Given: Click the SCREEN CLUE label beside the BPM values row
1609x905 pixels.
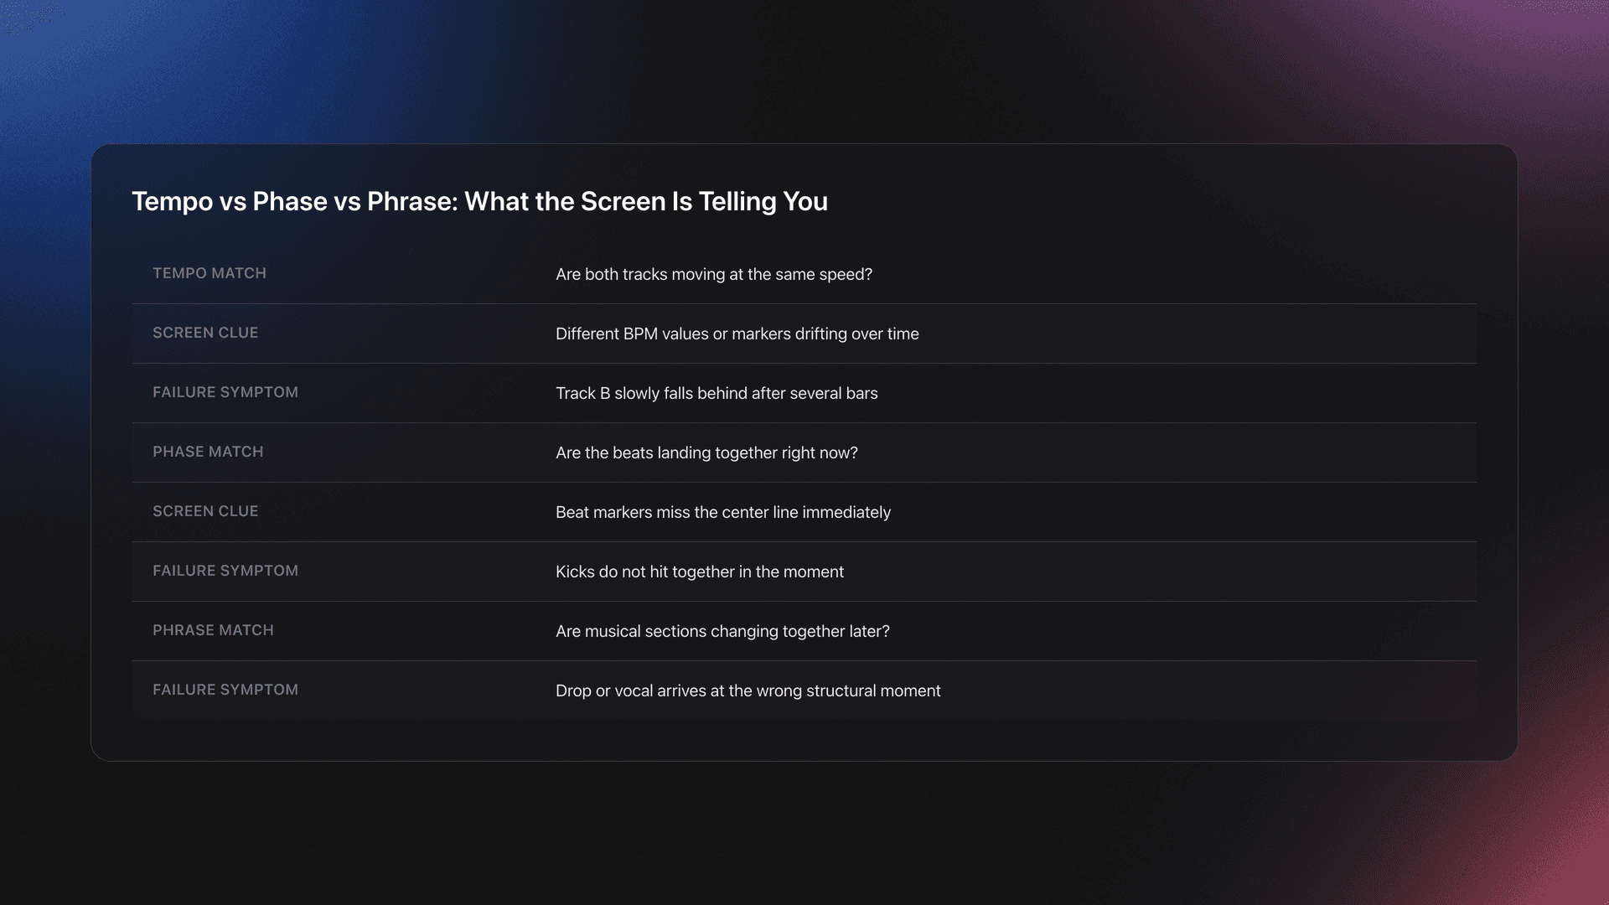Looking at the screenshot, I should pyautogui.click(x=205, y=333).
